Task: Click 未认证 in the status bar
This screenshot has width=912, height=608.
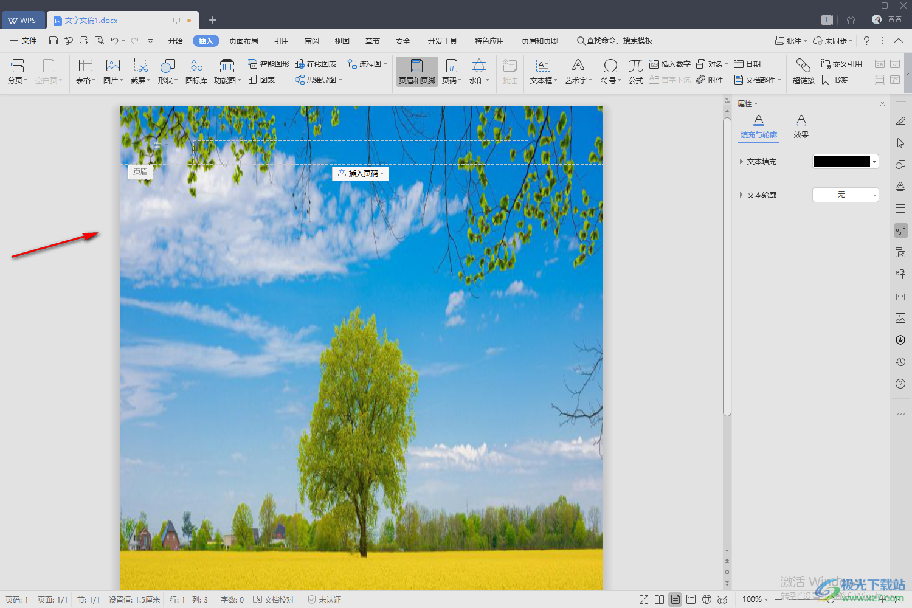Action: coord(325,599)
